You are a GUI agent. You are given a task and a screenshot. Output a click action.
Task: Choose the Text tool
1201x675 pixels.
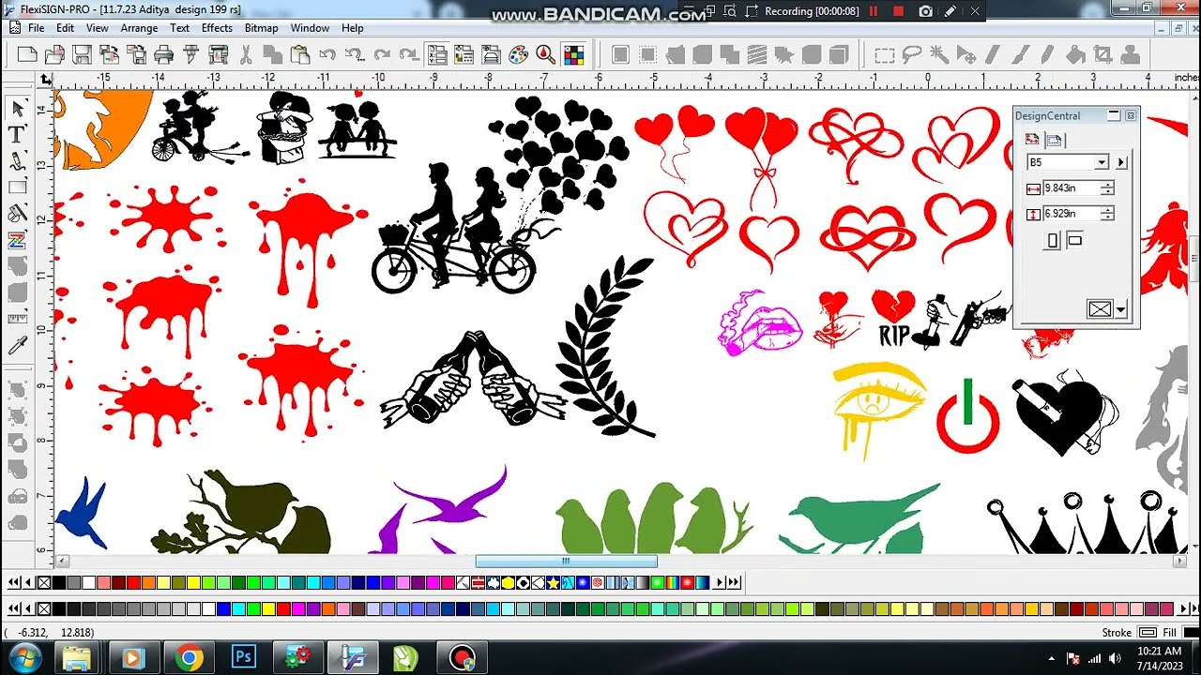pyautogui.click(x=18, y=134)
